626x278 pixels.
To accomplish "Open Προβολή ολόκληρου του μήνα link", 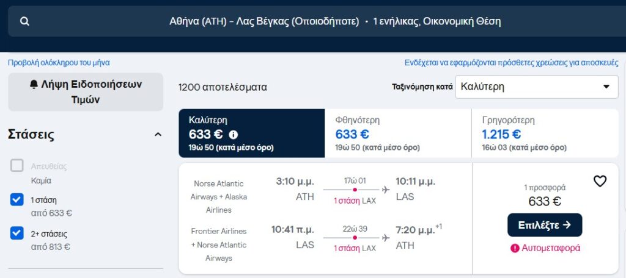I will click(x=59, y=63).
